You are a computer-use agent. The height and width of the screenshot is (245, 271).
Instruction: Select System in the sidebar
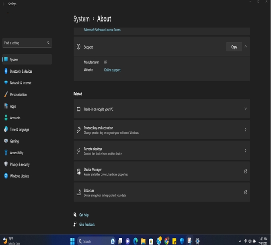(27, 59)
